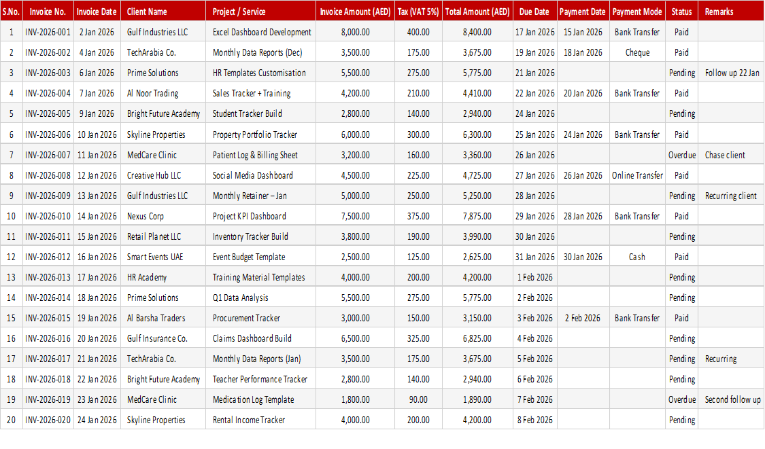Select remarks cell 'Recurring client'
The height and width of the screenshot is (449, 765).
[731, 196]
